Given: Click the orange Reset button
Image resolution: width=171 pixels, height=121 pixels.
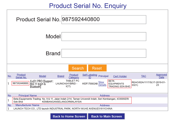Looking at the screenshot, I should click(97, 68).
